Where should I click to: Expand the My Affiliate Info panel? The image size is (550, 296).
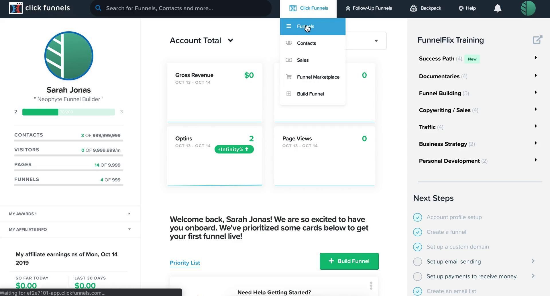pos(129,229)
